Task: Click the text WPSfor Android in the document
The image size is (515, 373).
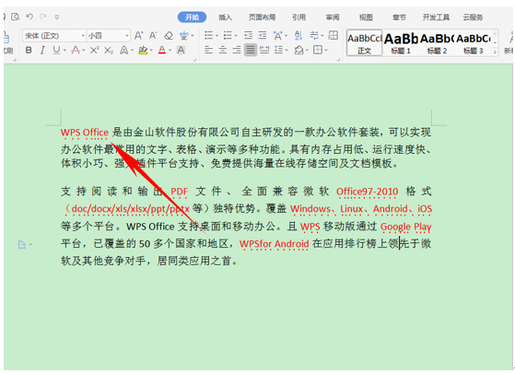Action: tap(274, 244)
